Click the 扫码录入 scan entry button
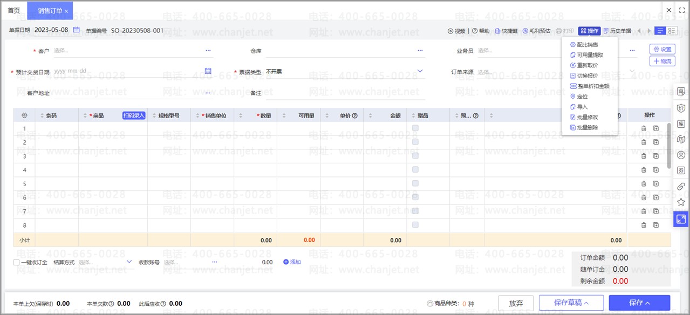This screenshot has height=315, width=690. [134, 115]
